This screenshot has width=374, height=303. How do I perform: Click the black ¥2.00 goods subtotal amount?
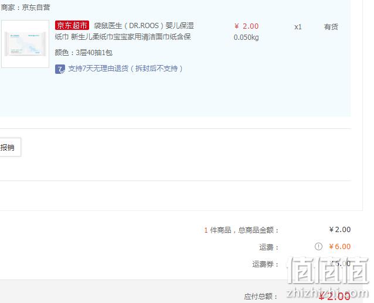(x=340, y=230)
